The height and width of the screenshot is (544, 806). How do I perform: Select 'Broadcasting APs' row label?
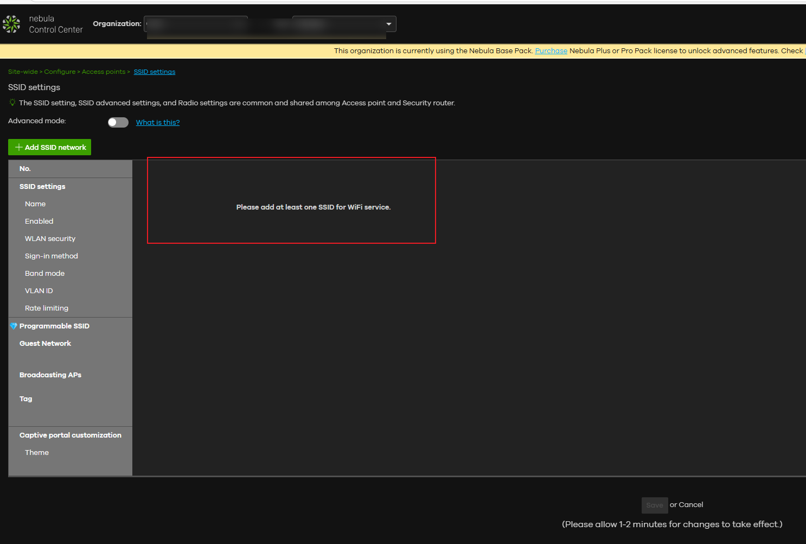click(x=50, y=375)
